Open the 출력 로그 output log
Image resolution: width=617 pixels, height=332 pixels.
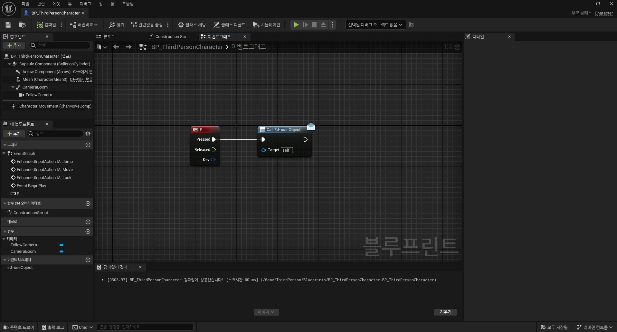(53, 327)
